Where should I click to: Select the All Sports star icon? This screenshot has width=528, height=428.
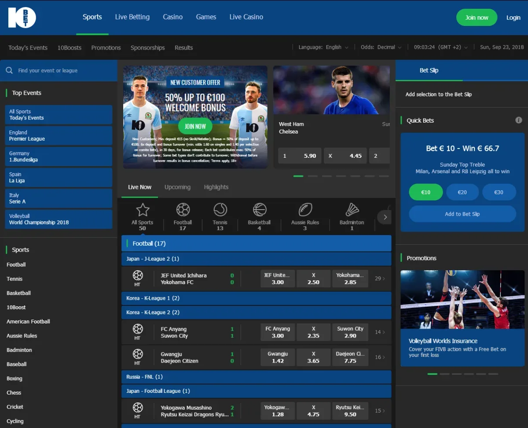pos(143,210)
